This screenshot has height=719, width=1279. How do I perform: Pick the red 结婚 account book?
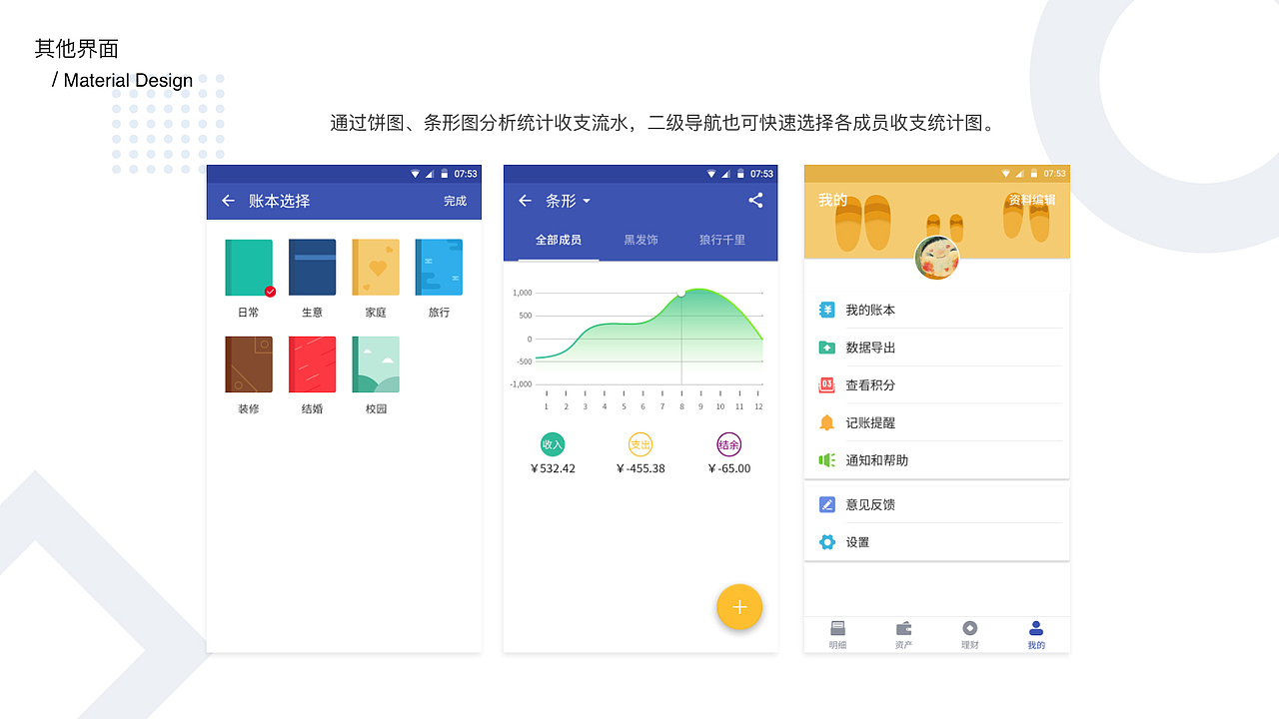coord(313,364)
